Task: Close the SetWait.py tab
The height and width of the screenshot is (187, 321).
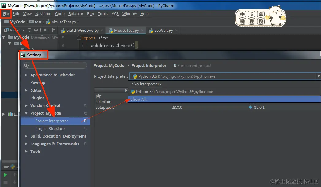Action: [176, 30]
